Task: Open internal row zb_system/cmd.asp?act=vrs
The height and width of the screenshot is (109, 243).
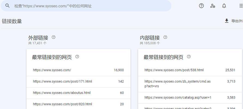Action: click(190, 84)
